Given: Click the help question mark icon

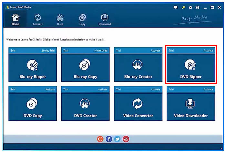Looking at the screenshot, I should [198, 7].
